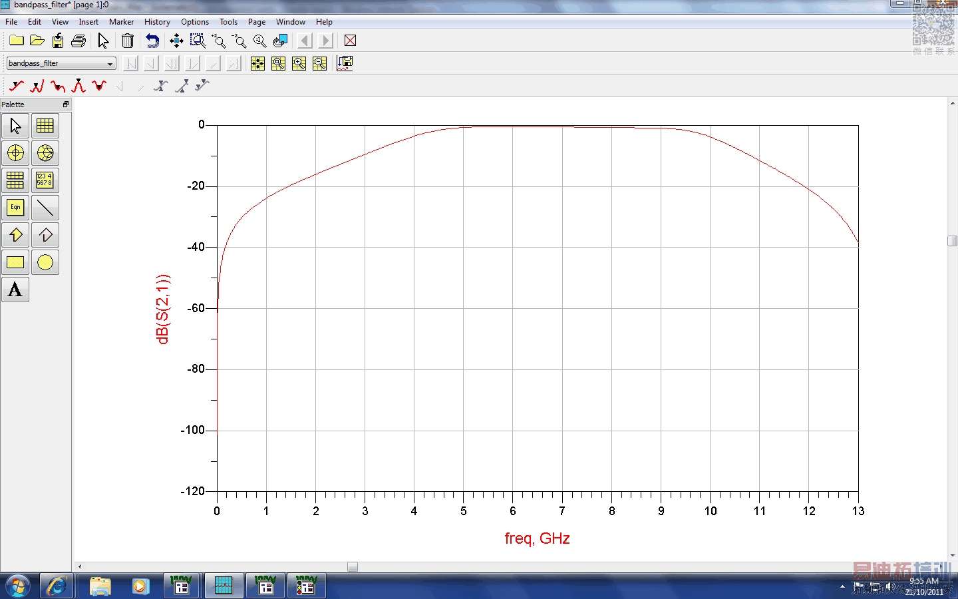Pick the List (numeric table) palette tool
This screenshot has height=599, width=958.
point(45,180)
